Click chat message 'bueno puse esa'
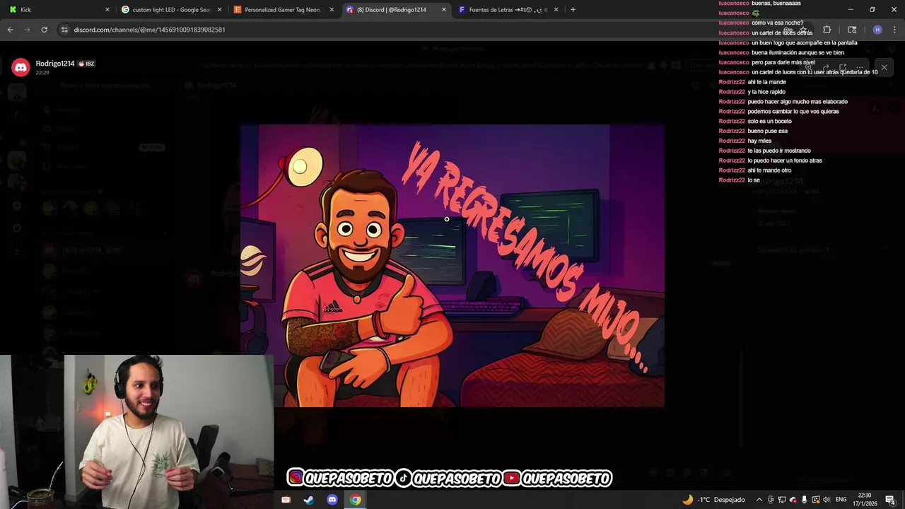The image size is (905, 509). tap(767, 131)
